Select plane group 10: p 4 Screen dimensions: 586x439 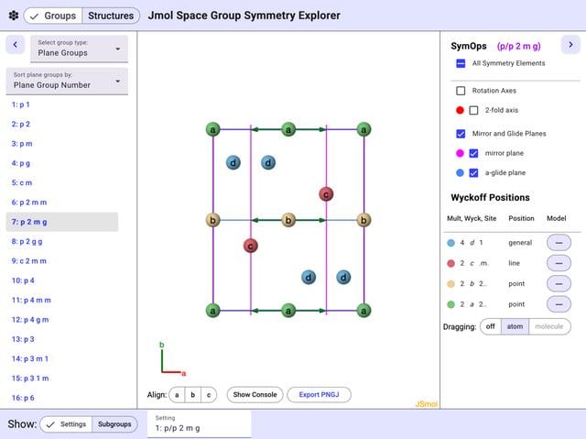point(23,280)
